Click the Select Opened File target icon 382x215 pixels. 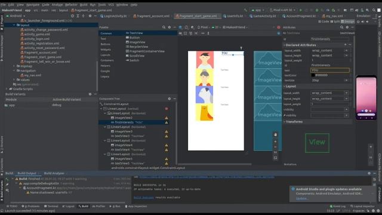pyautogui.click(x=72, y=16)
